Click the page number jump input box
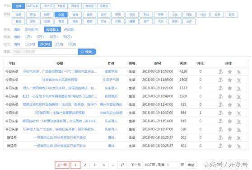The width and height of the screenshot is (252, 170). pos(172,165)
